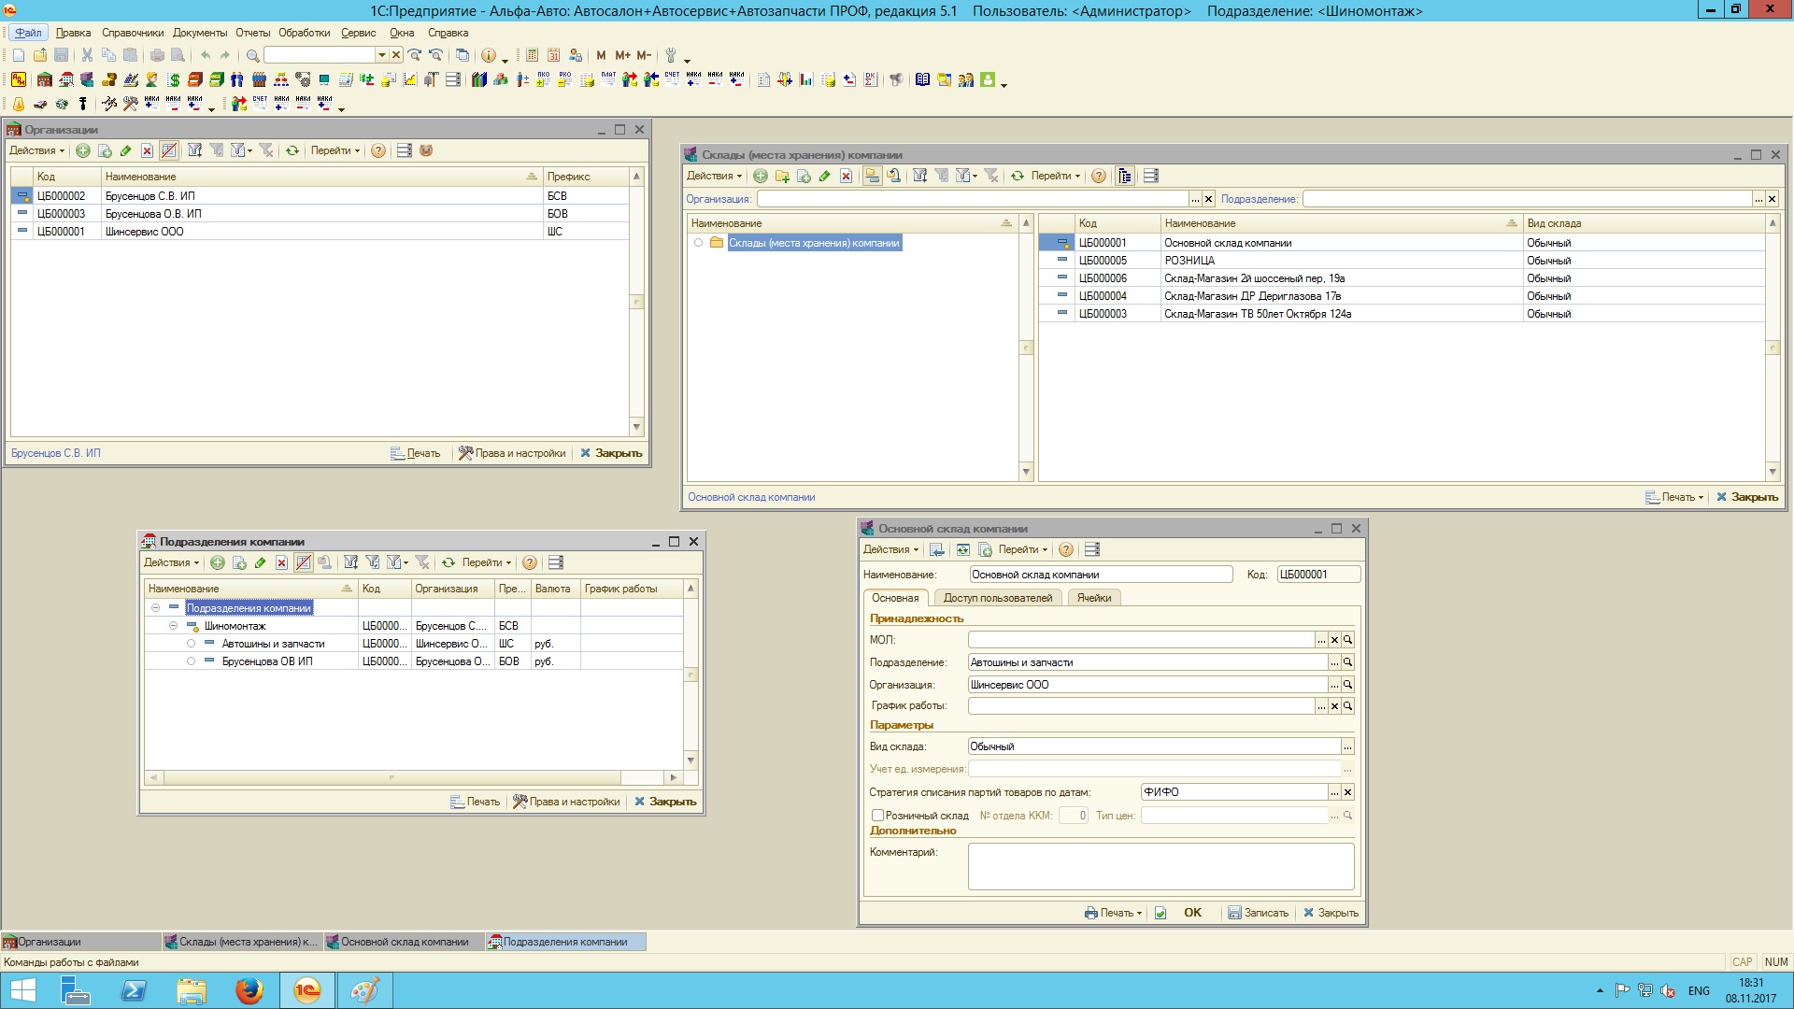
Task: Add new item in Подразделения компании window
Action: [218, 562]
